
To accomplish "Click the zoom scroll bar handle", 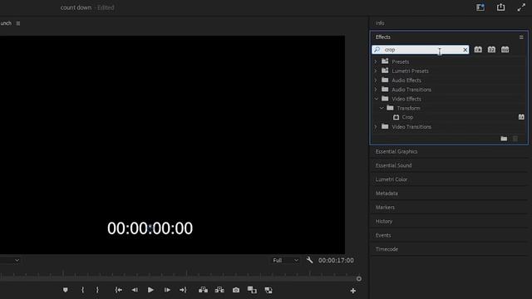I will [x=358, y=279].
